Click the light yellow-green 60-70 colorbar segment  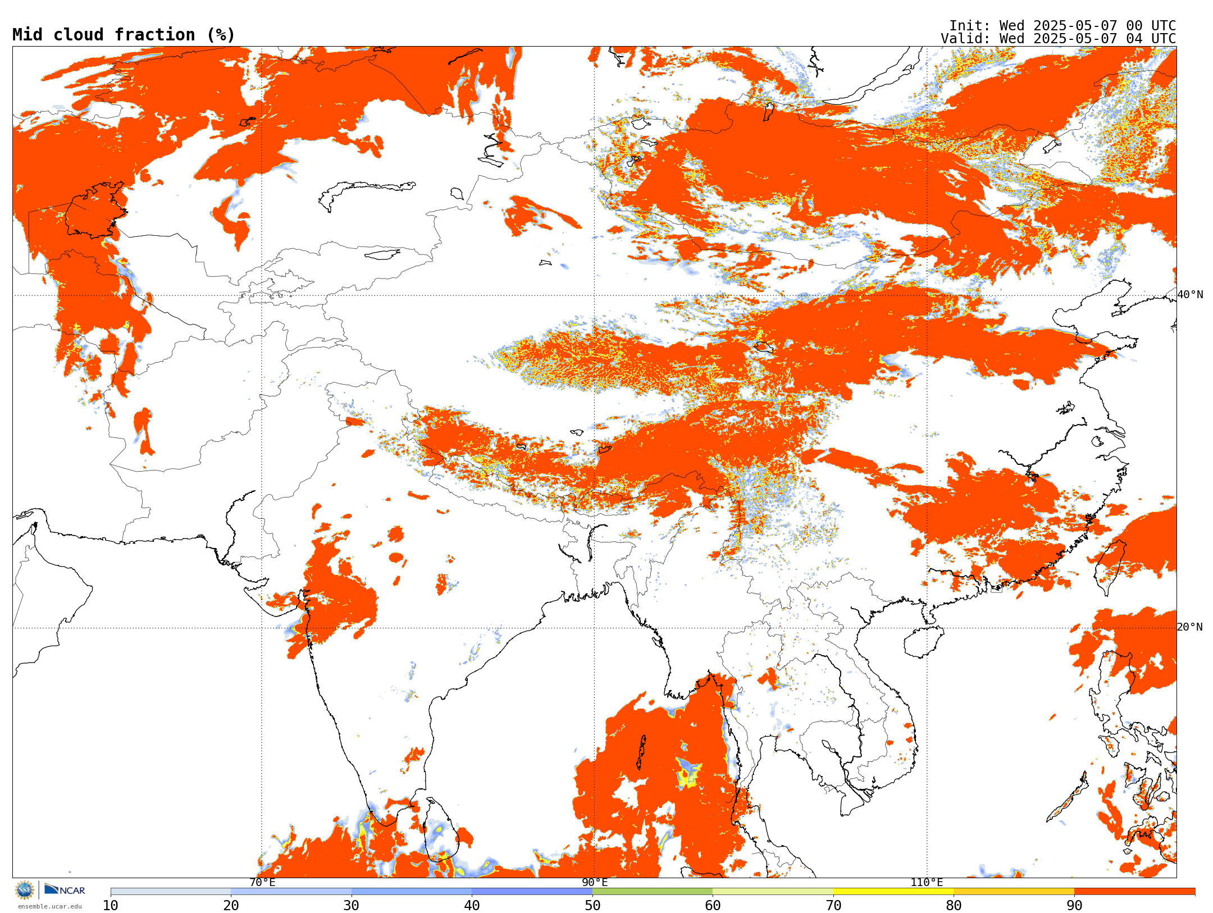coord(773,891)
